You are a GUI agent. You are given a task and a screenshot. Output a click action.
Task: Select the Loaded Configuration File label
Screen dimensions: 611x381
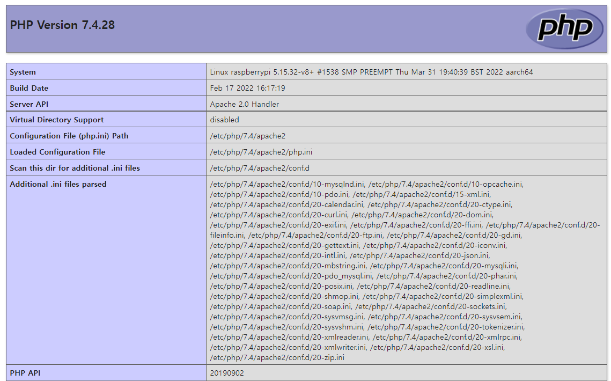click(57, 152)
